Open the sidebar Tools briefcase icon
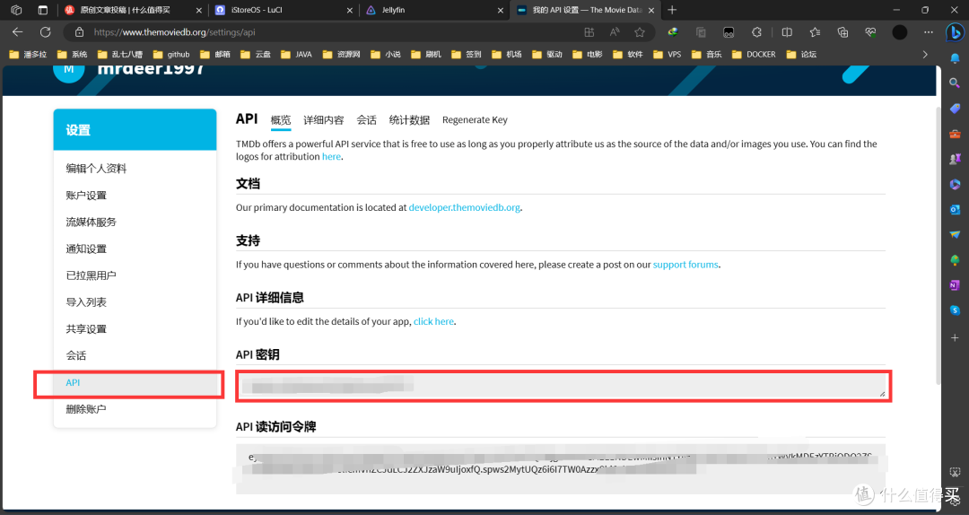This screenshot has width=969, height=515. (955, 134)
